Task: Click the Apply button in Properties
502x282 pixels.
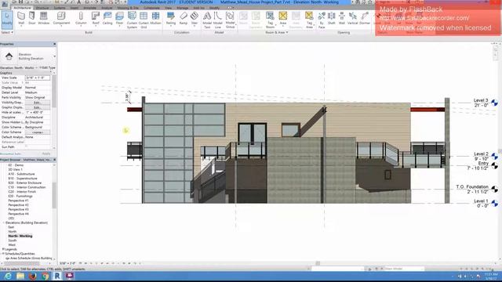Action: coord(46,154)
